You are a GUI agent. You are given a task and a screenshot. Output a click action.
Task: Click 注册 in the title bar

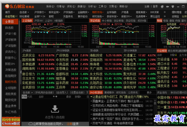click(x=147, y=6)
